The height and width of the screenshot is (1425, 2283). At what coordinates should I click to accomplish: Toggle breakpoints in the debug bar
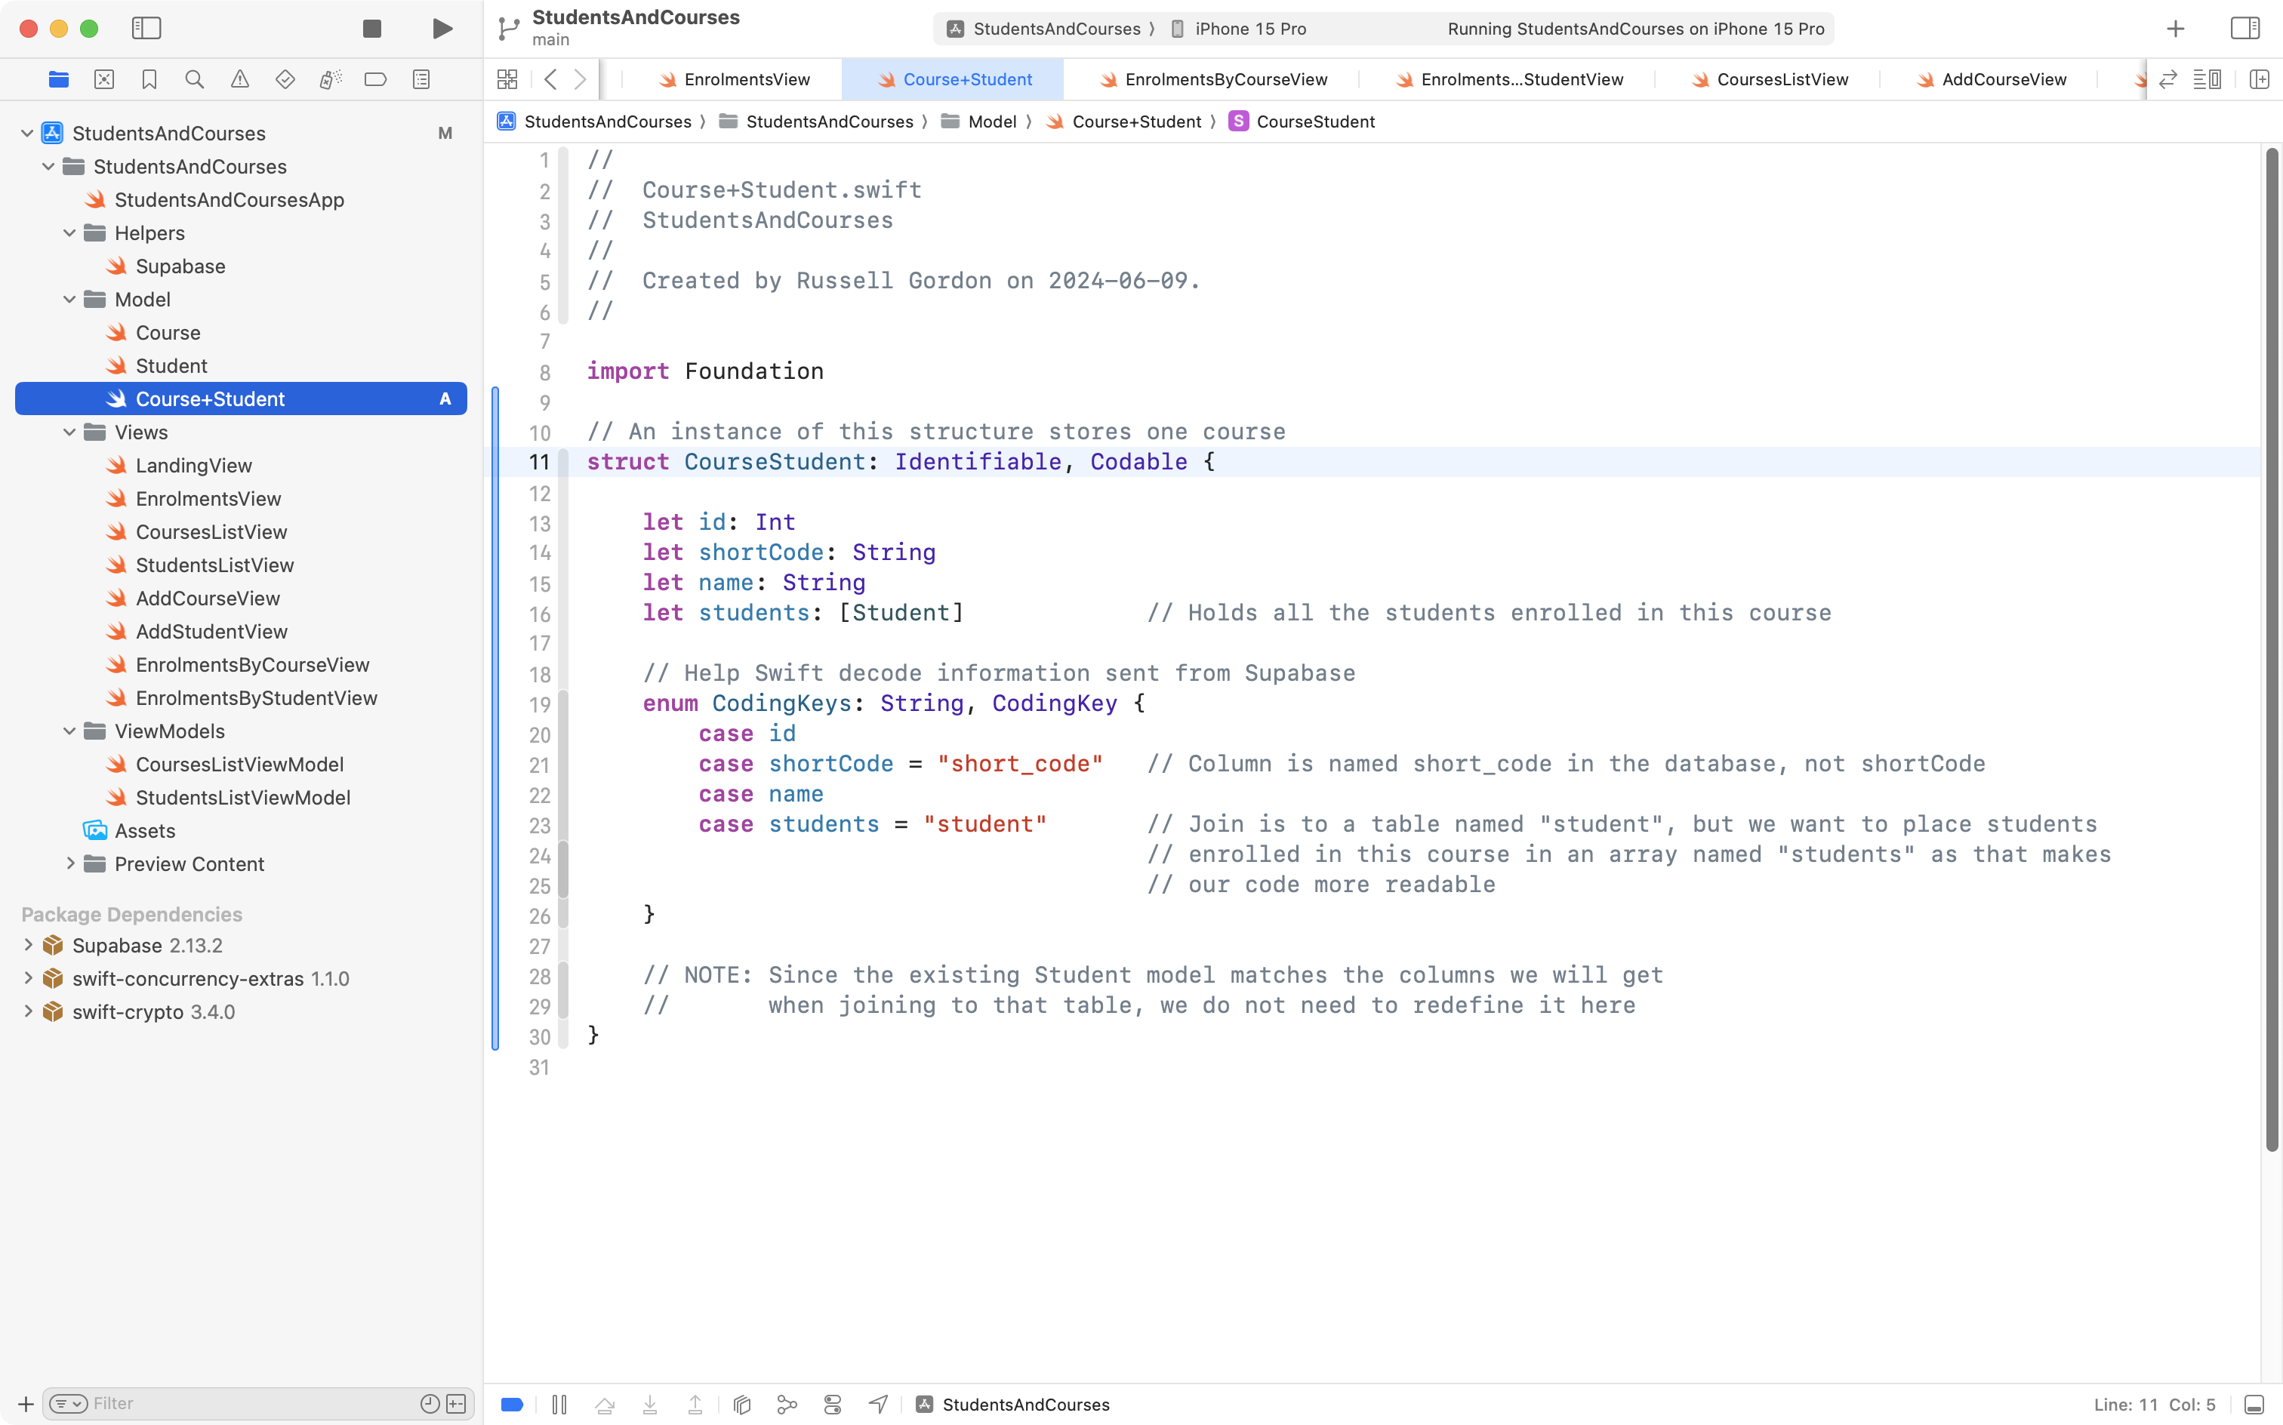(512, 1405)
